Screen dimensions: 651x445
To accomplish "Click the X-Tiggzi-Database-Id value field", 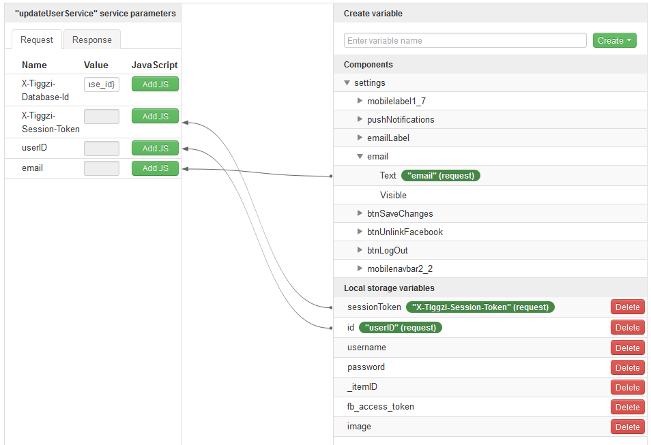I will [x=102, y=84].
